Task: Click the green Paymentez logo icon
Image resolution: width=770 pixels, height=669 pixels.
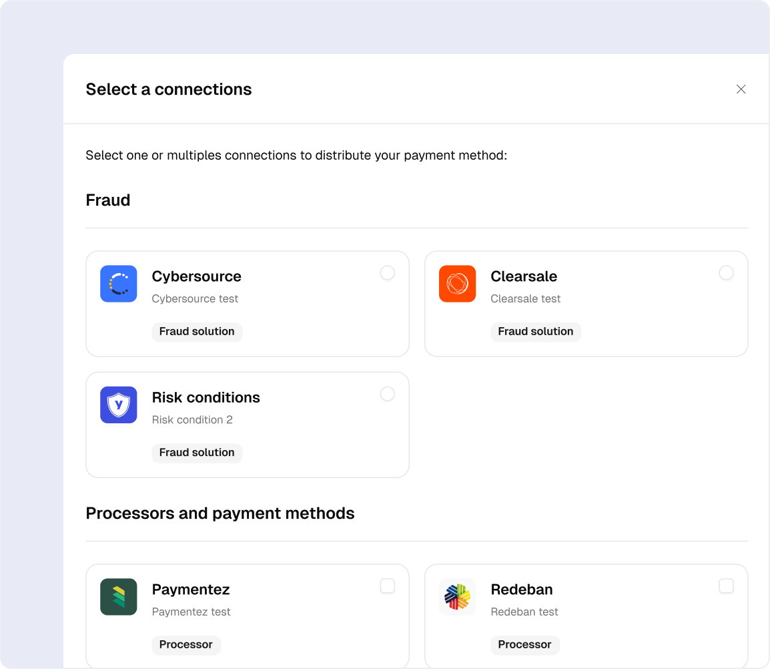Action: click(119, 597)
